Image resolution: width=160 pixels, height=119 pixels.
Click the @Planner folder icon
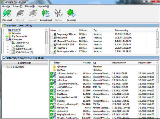[54, 67]
